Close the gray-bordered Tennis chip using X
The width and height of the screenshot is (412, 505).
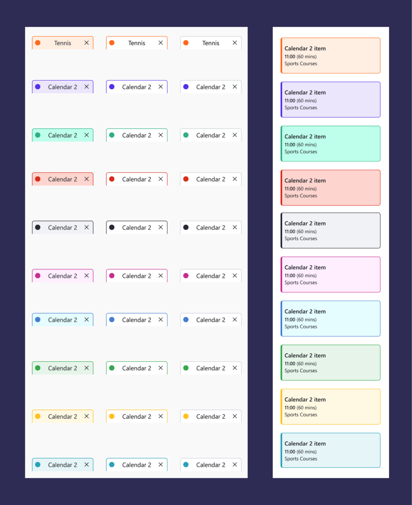[235, 43]
